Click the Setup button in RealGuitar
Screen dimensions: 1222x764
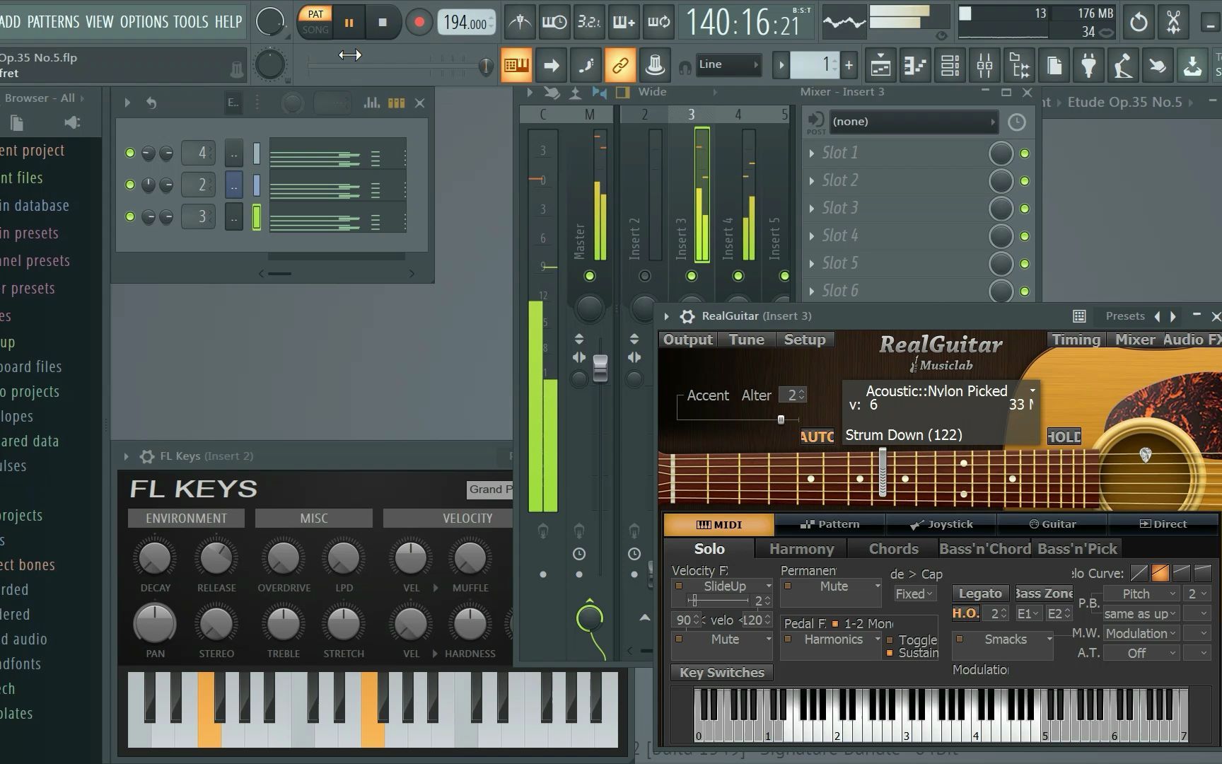[x=804, y=340]
